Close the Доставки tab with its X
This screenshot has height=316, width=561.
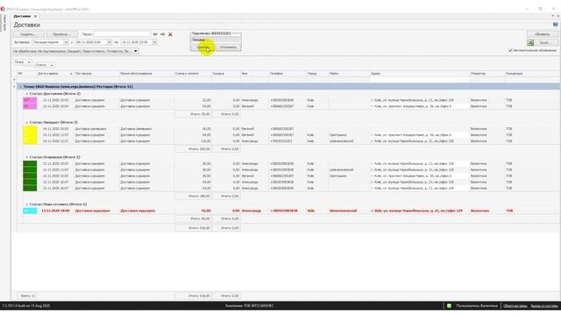point(35,16)
